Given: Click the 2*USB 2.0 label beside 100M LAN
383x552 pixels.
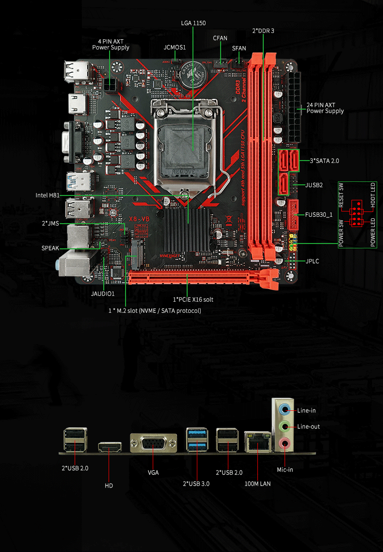Looking at the screenshot, I should [229, 473].
